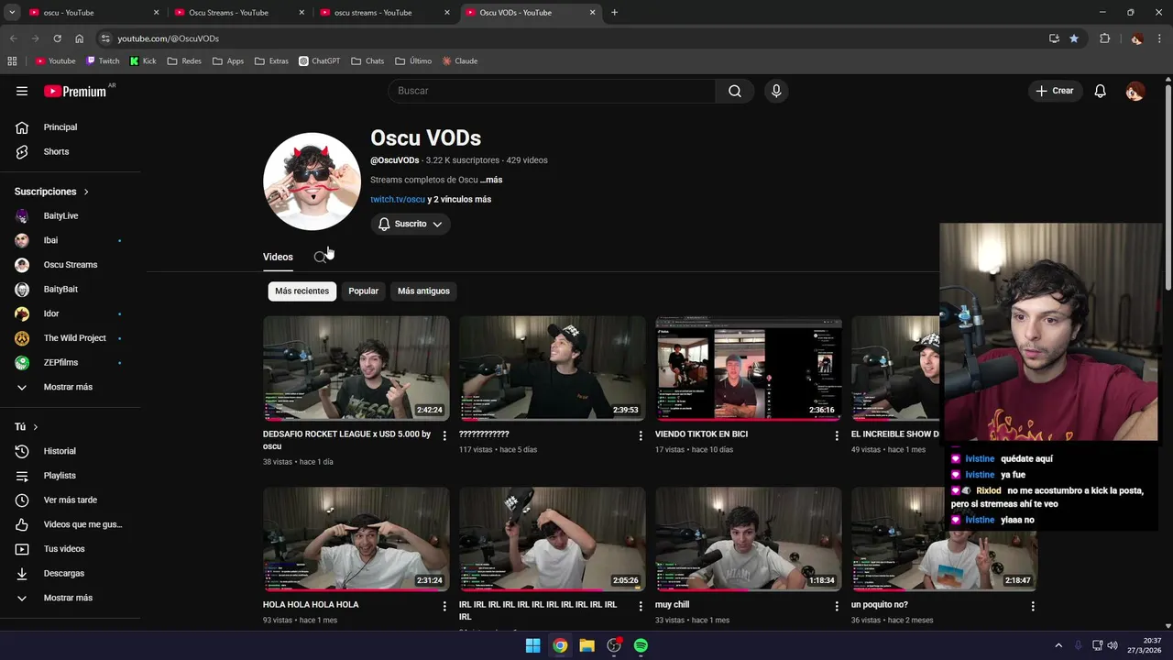Click the Chrome address bar URL

[x=168, y=38]
